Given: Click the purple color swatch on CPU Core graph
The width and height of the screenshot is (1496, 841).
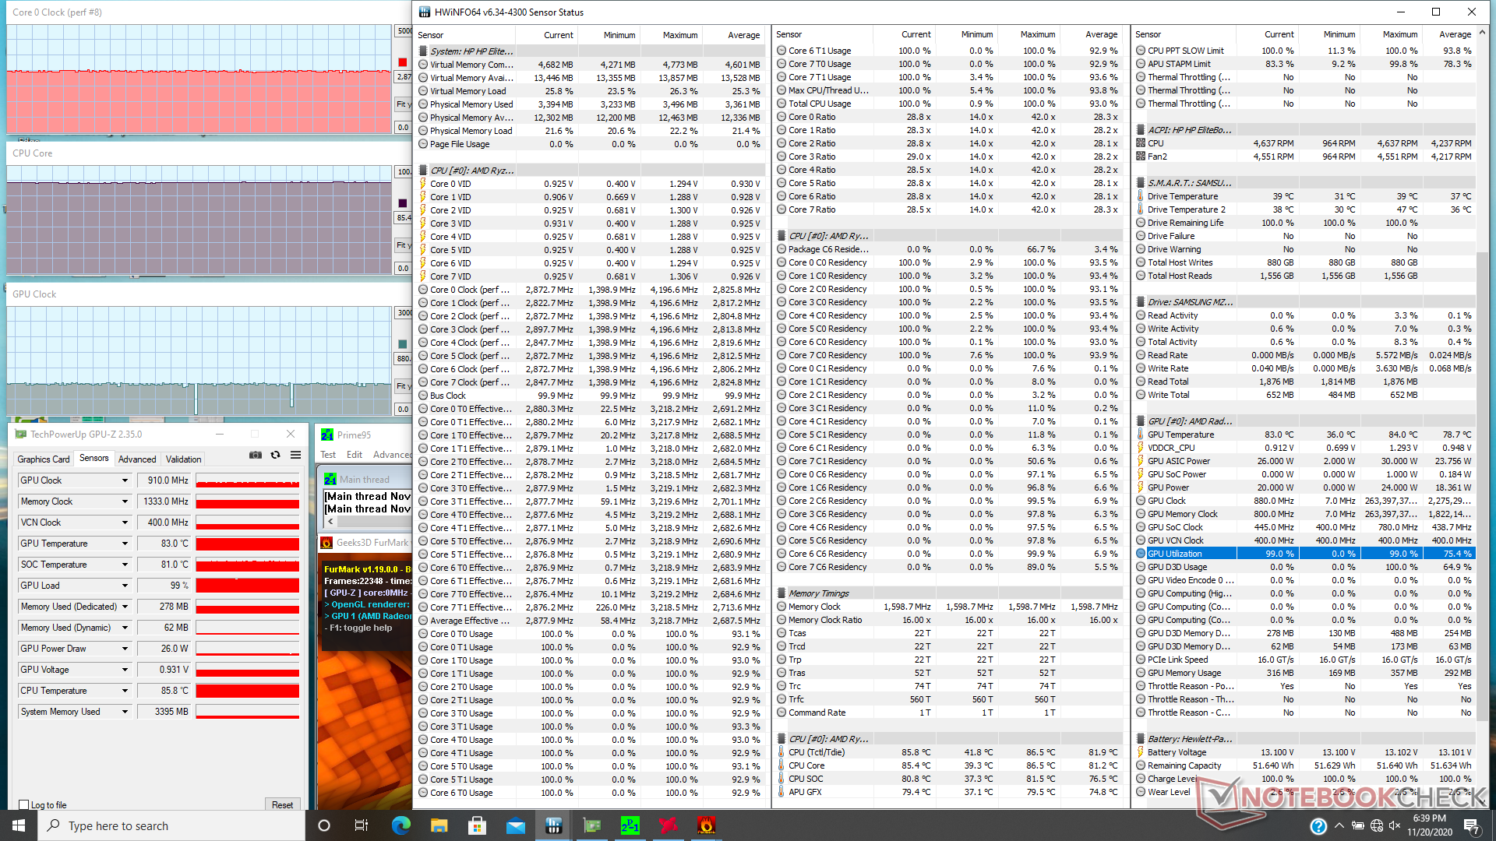Looking at the screenshot, I should (402, 203).
